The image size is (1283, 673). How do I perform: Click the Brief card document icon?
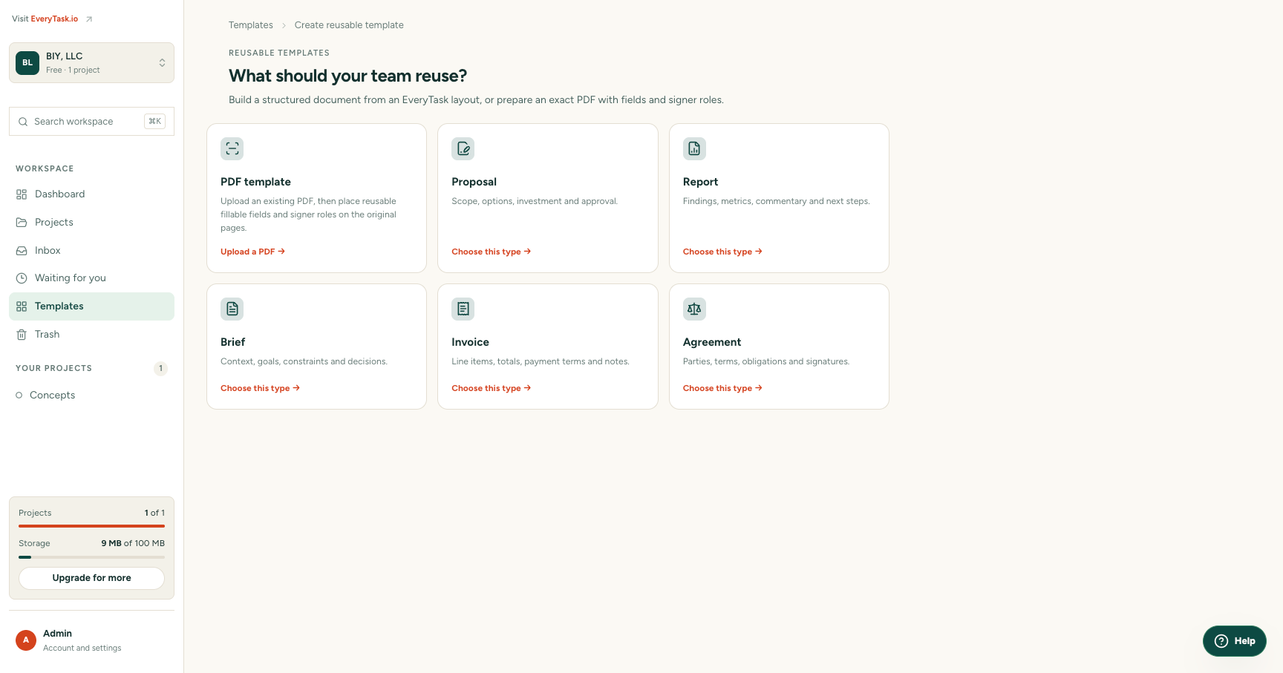tap(232, 309)
